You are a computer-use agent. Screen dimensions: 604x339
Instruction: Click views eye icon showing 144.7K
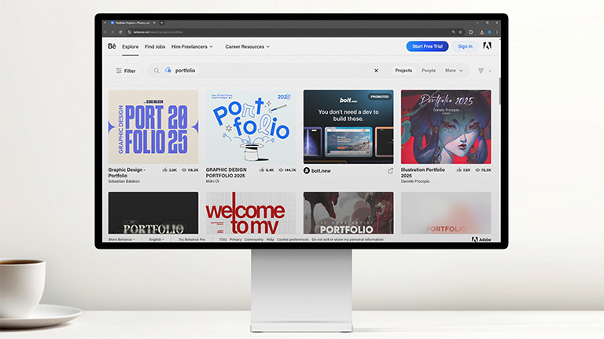281,169
